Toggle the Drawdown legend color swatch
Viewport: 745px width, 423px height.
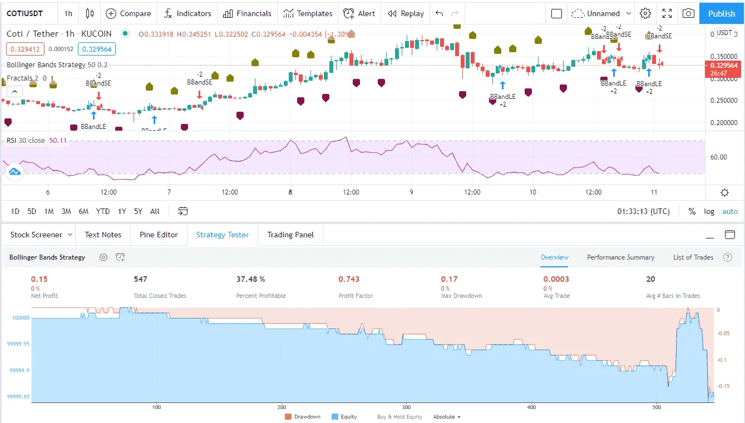(x=288, y=417)
